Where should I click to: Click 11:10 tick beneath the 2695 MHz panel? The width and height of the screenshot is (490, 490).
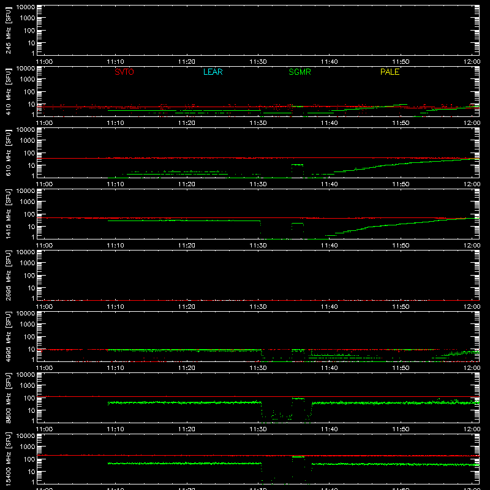(x=115, y=307)
